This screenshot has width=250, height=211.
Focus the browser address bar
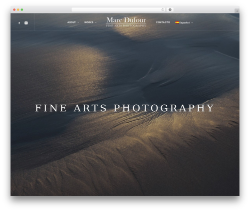point(116,10)
